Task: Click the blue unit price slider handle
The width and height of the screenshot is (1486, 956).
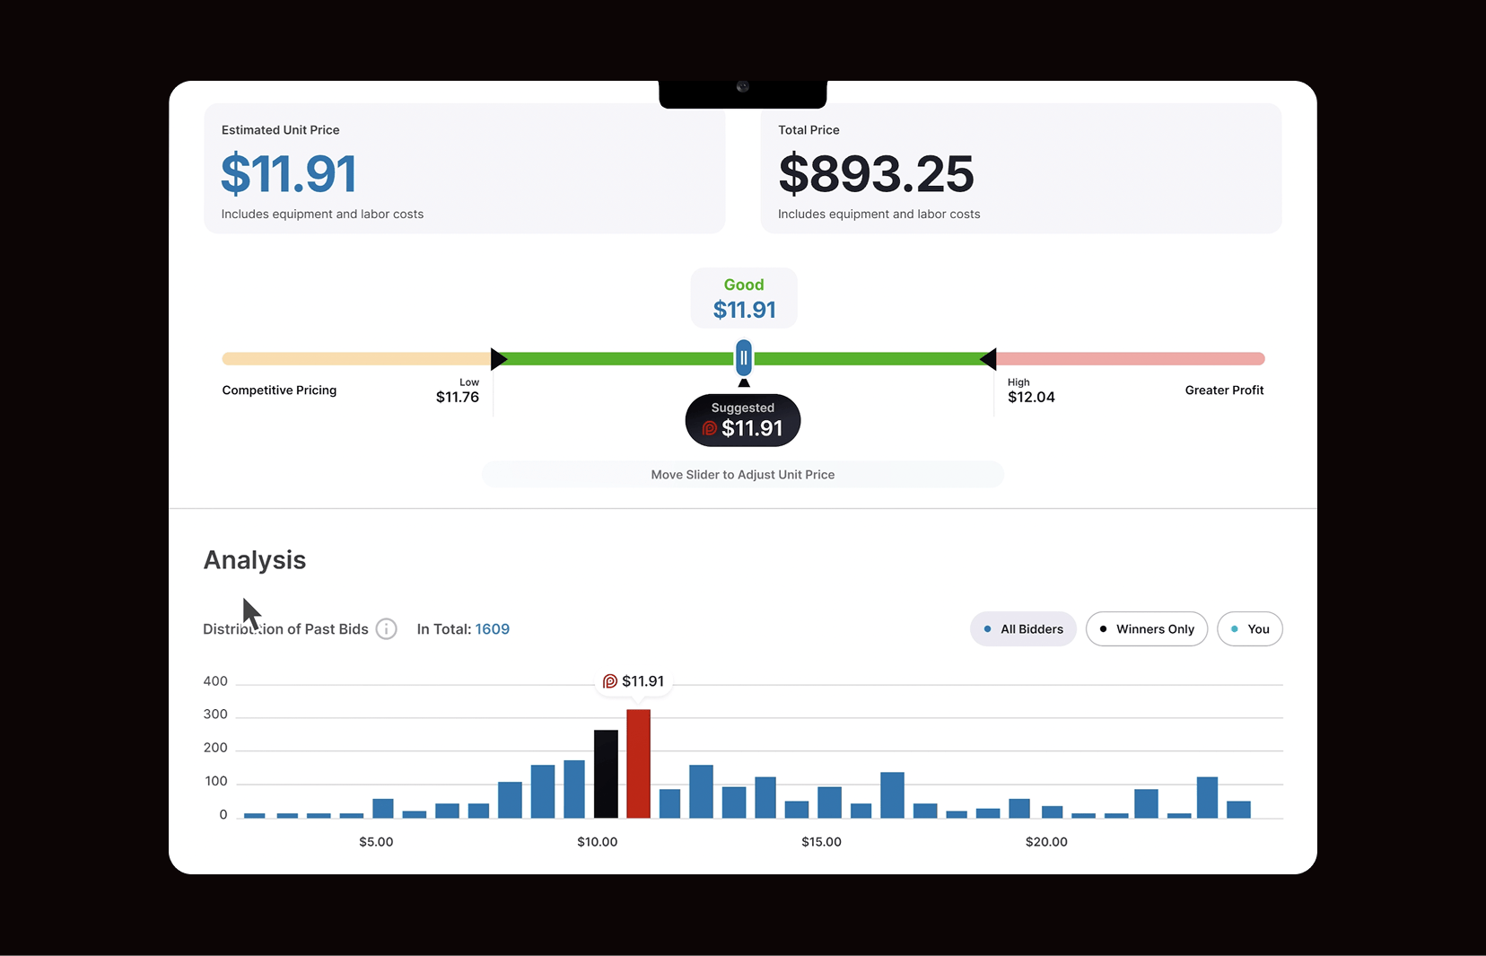Action: [x=743, y=358]
